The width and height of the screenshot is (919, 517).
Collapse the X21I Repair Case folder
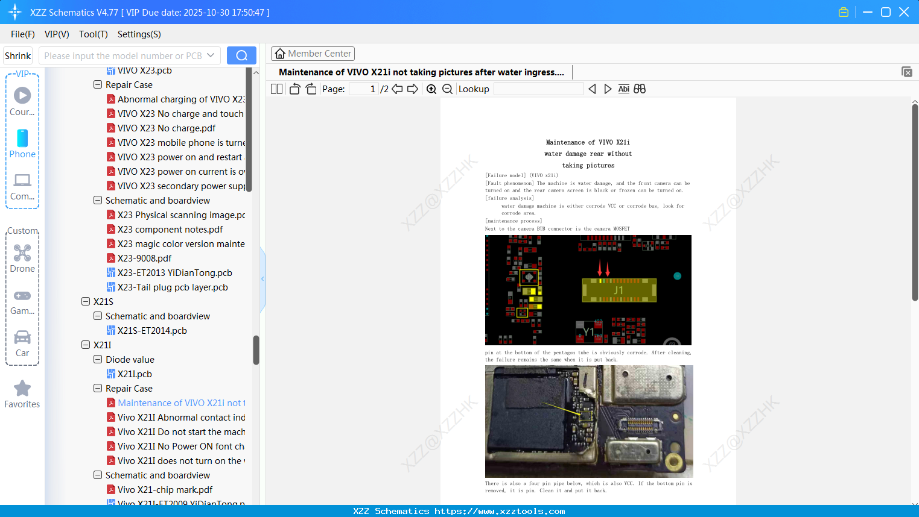tap(98, 388)
